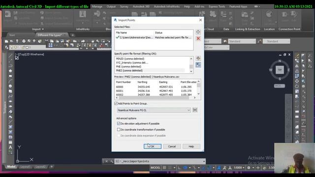Click MODEL button in status bar

pos(156,168)
